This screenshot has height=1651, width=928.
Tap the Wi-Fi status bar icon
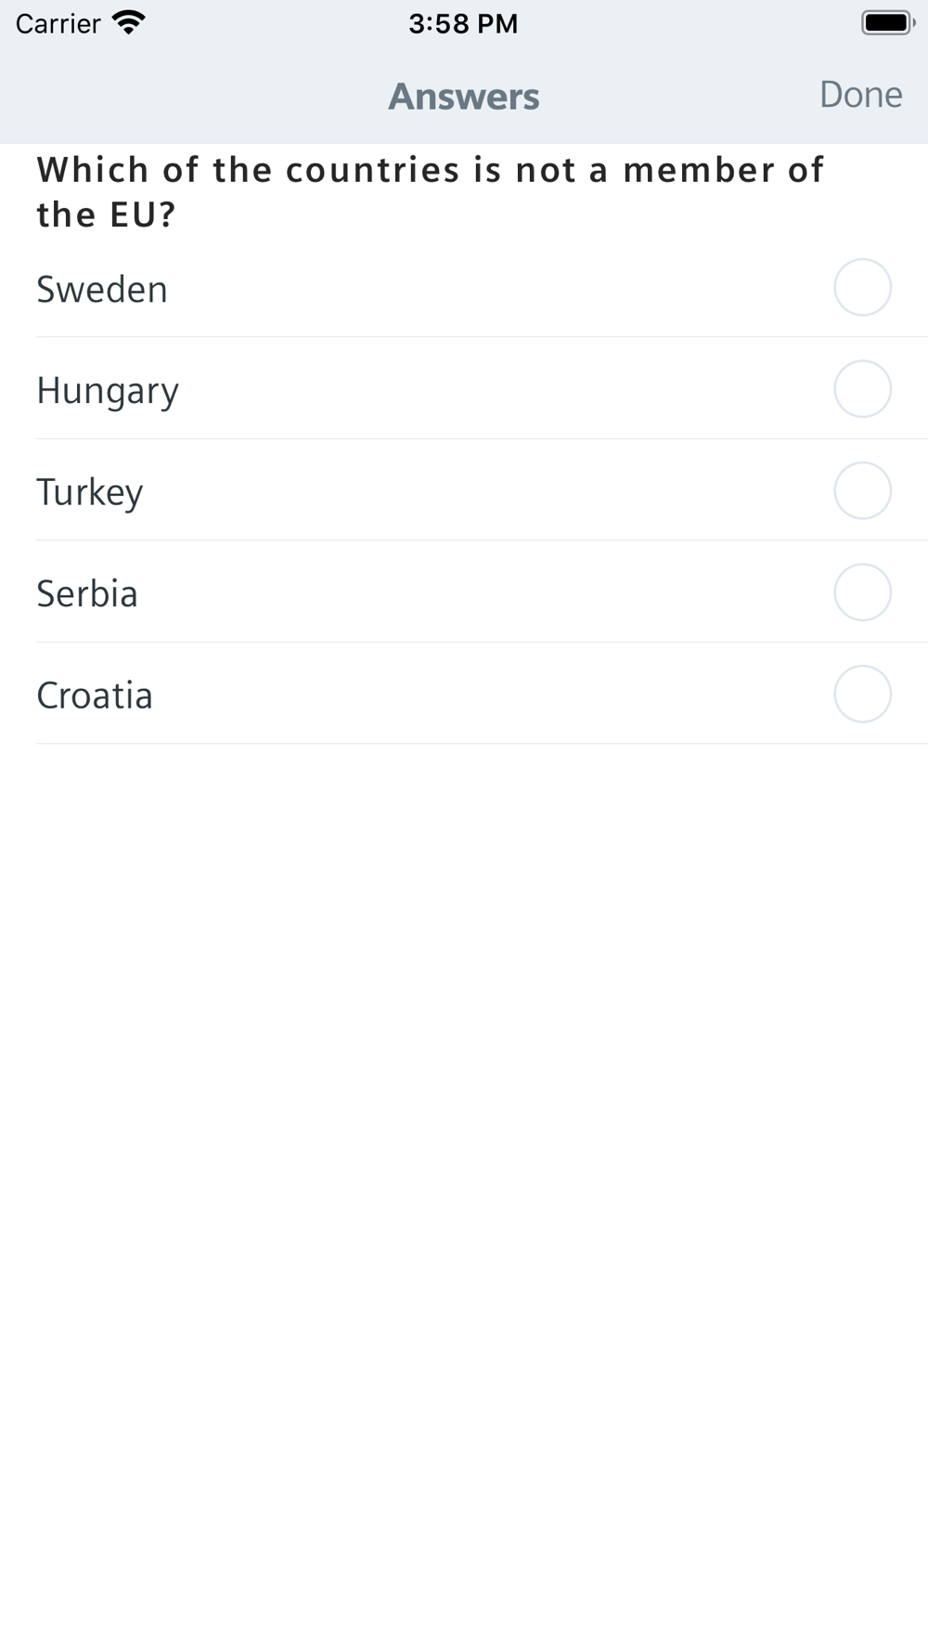(x=129, y=22)
